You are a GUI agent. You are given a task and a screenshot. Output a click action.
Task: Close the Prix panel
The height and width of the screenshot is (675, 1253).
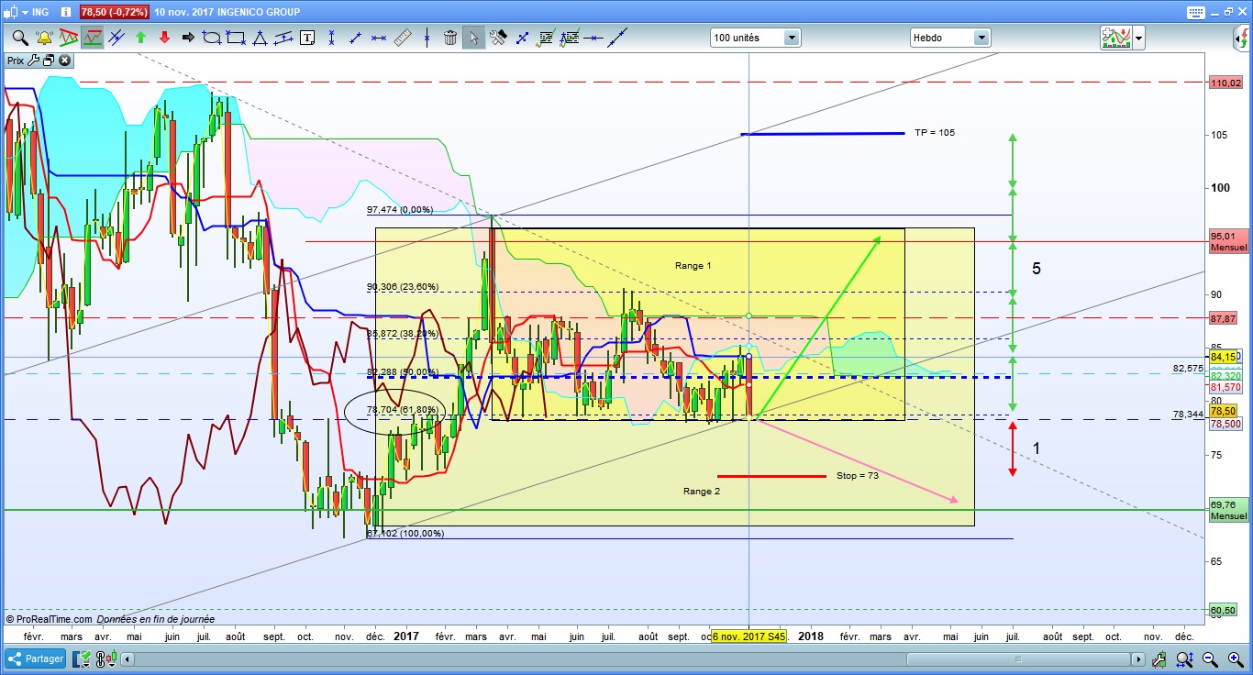click(64, 61)
